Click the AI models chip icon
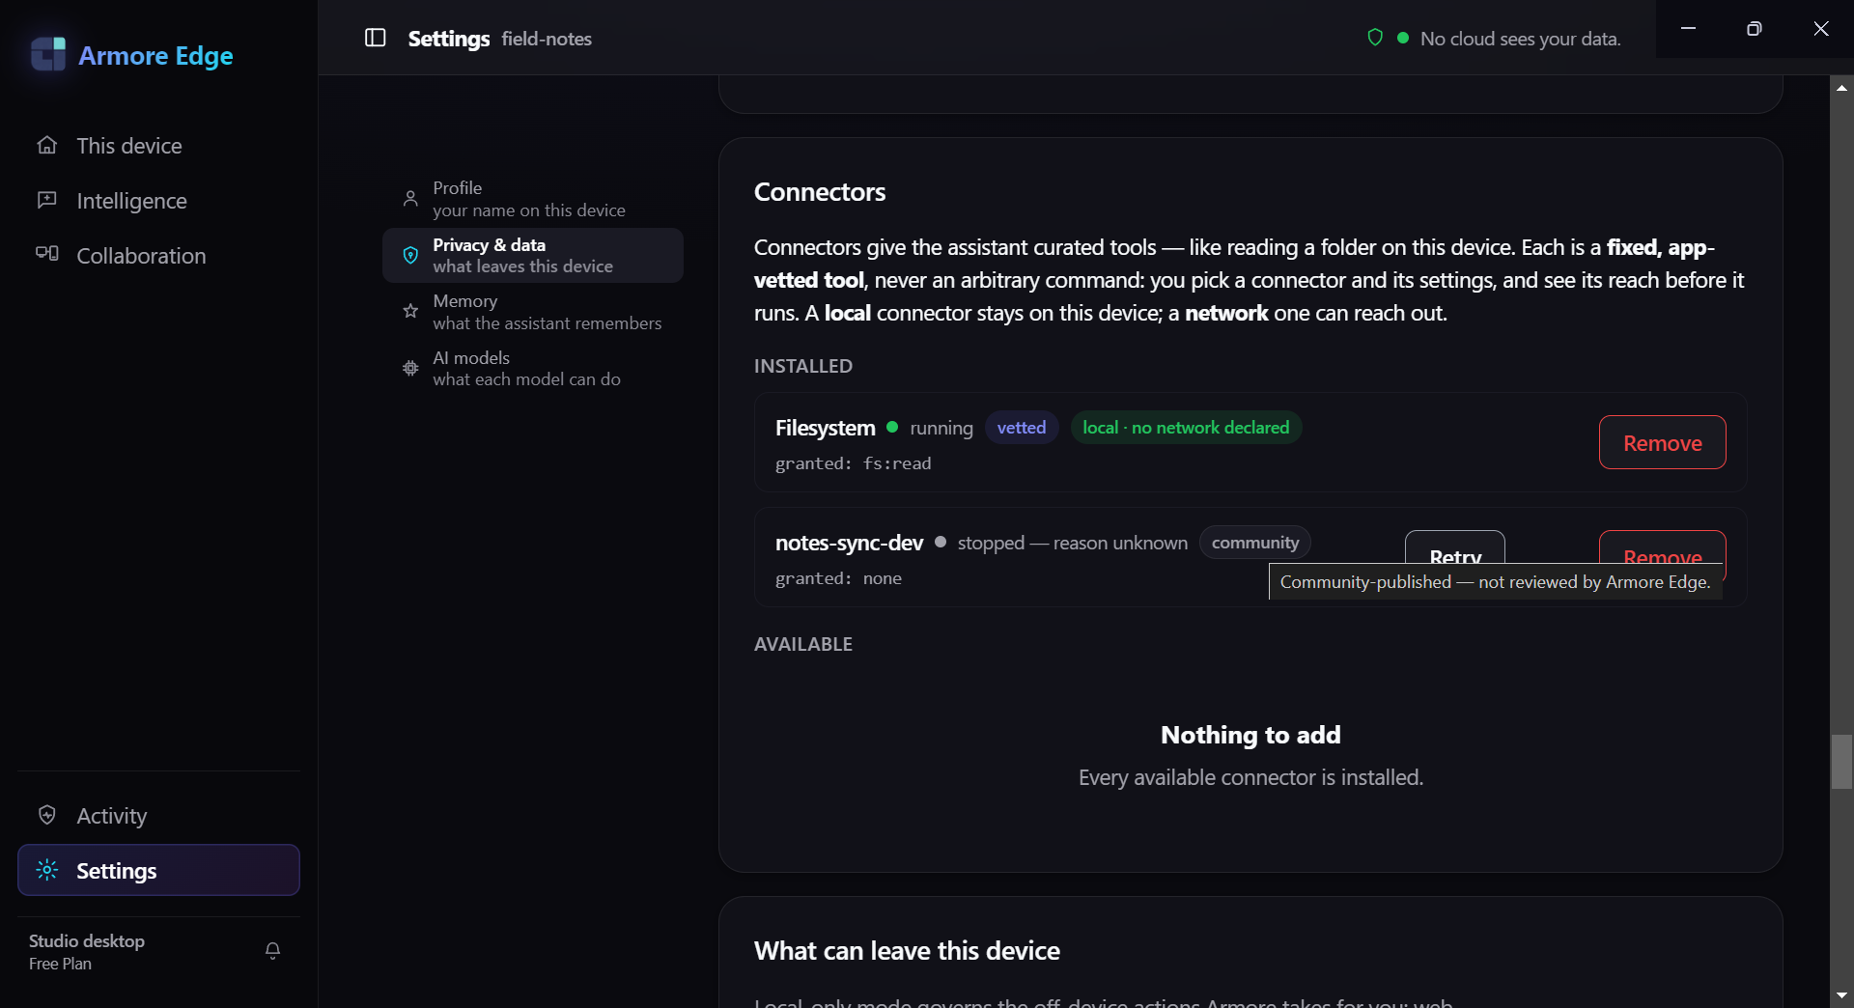The height and width of the screenshot is (1008, 1854). [x=410, y=368]
